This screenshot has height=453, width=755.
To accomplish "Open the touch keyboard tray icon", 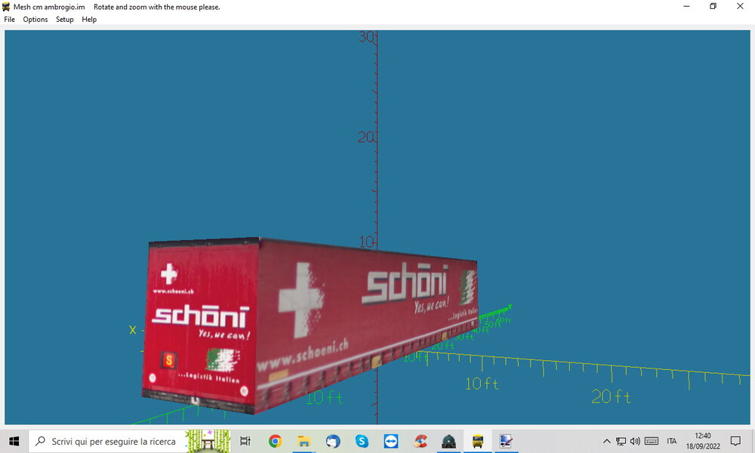I will tap(652, 441).
